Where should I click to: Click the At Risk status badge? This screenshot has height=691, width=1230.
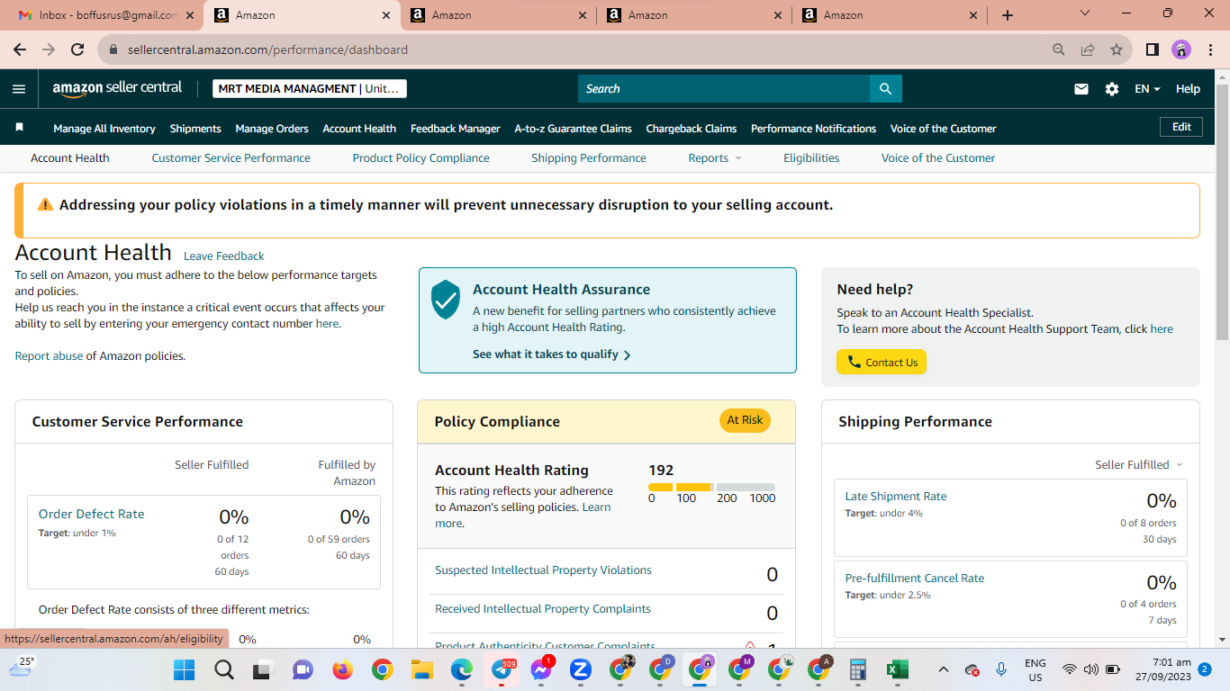click(745, 420)
